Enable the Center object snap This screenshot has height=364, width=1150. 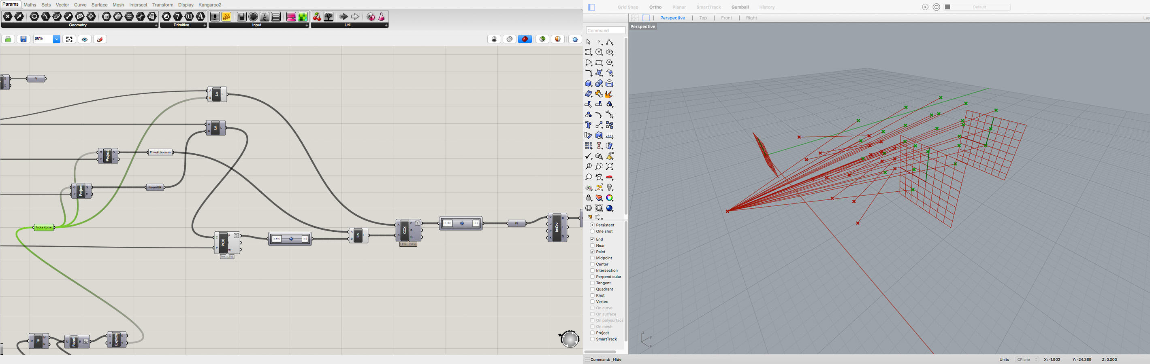[x=592, y=264]
